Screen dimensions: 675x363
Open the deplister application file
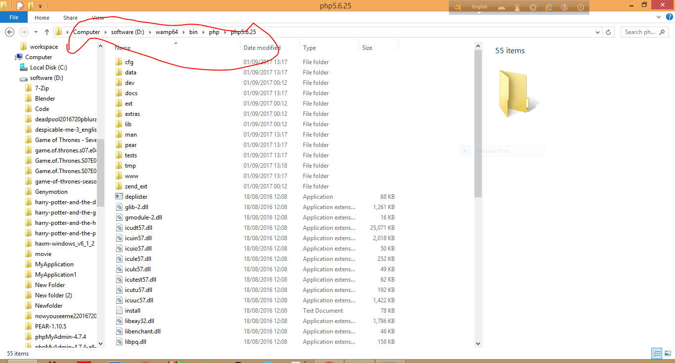tap(136, 197)
